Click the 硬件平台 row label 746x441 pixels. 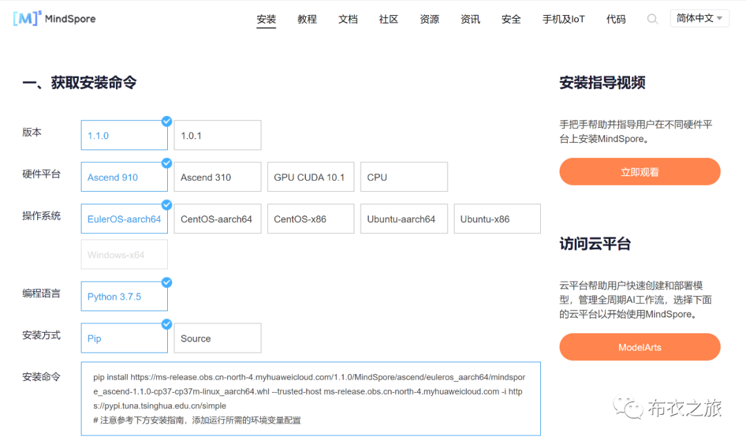(x=41, y=174)
